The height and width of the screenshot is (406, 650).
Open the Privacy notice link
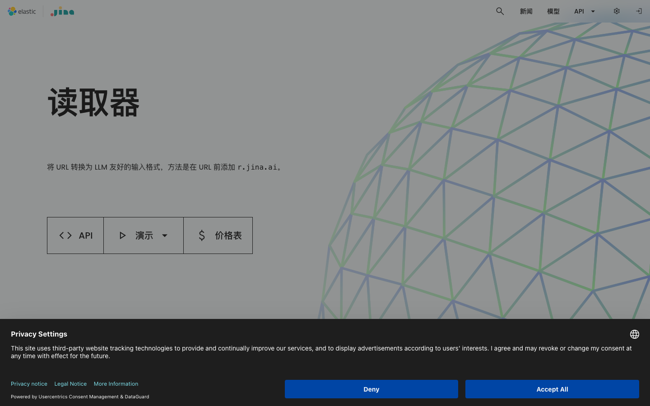(29, 384)
